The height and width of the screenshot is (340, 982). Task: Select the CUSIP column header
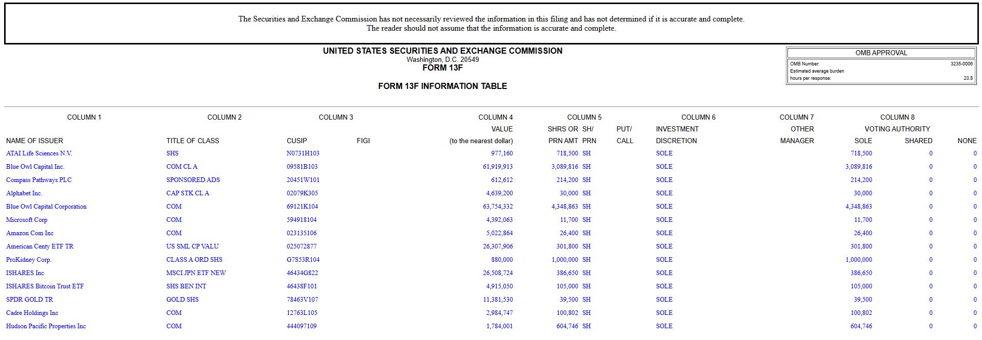(x=297, y=141)
